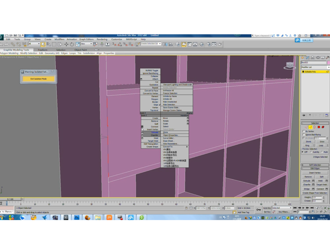Viewport: 330px width, 246px height.
Task: Toggle the Angle Snap icon
Action: pos(120,44)
